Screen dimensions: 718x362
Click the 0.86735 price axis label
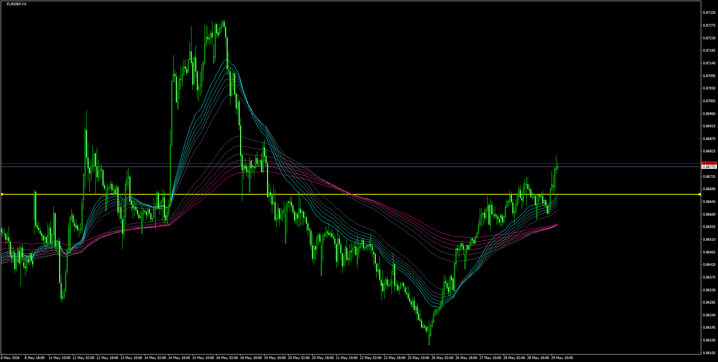point(709,177)
